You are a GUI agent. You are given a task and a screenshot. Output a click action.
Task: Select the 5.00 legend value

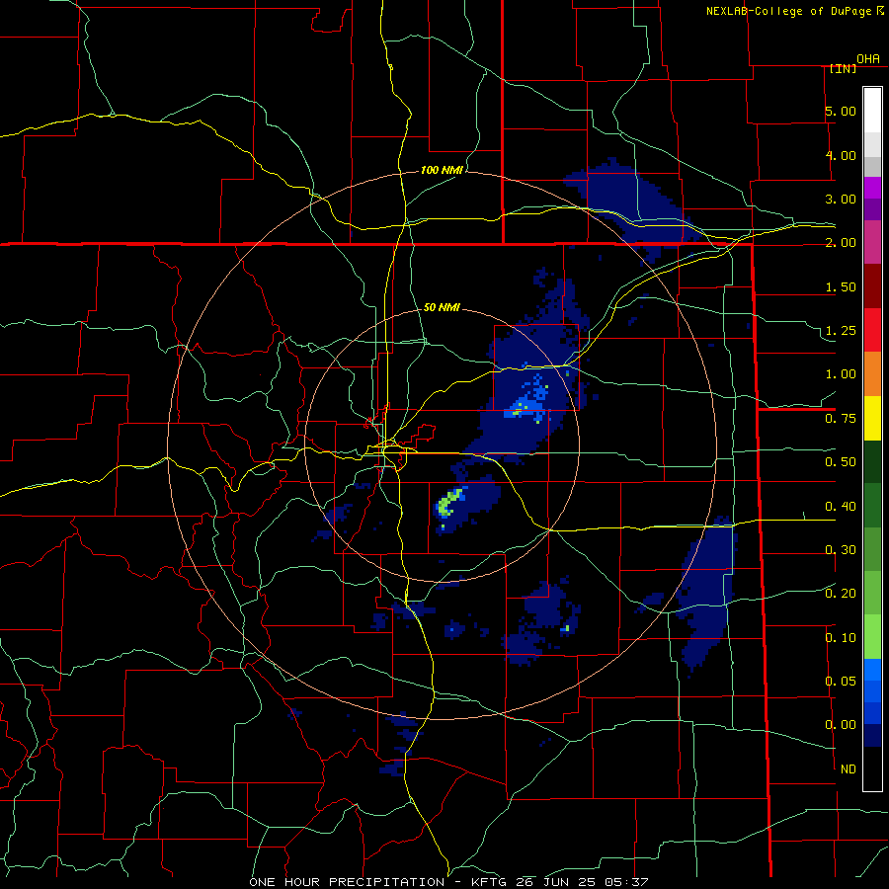(841, 111)
